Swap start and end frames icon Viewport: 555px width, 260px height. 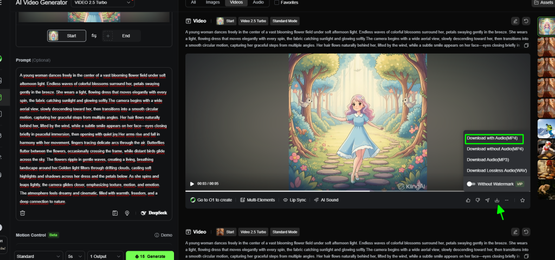pyautogui.click(x=94, y=36)
